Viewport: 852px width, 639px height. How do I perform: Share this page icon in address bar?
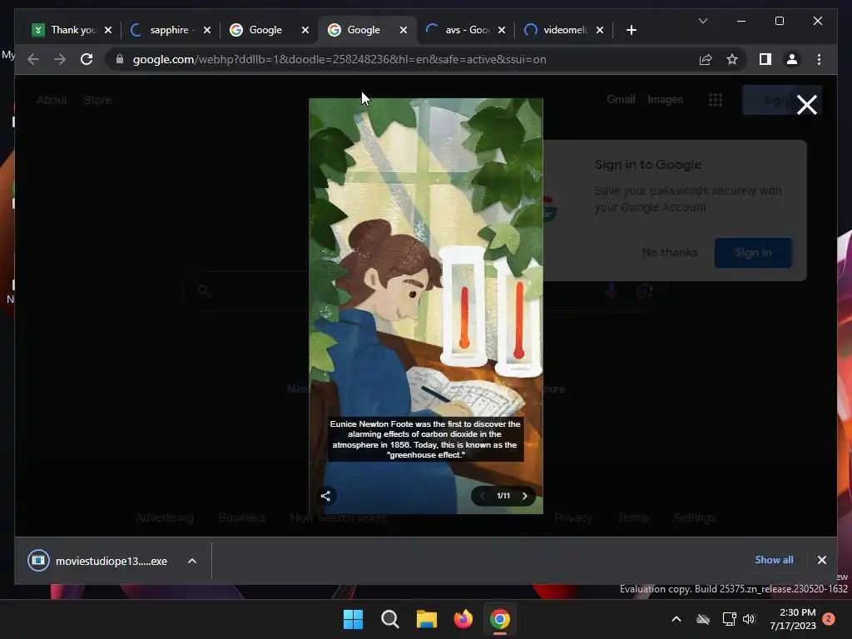pos(706,59)
